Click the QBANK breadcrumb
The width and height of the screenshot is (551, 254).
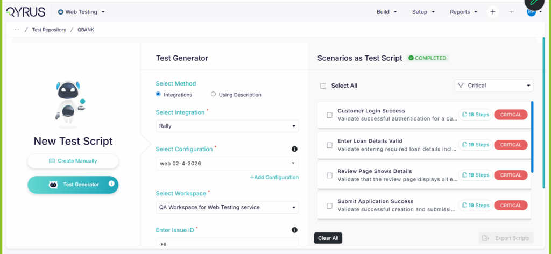(86, 30)
